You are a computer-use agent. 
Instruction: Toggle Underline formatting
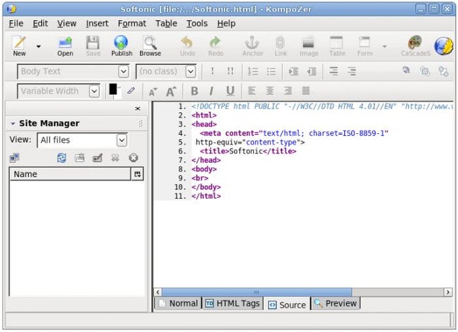pyautogui.click(x=230, y=91)
